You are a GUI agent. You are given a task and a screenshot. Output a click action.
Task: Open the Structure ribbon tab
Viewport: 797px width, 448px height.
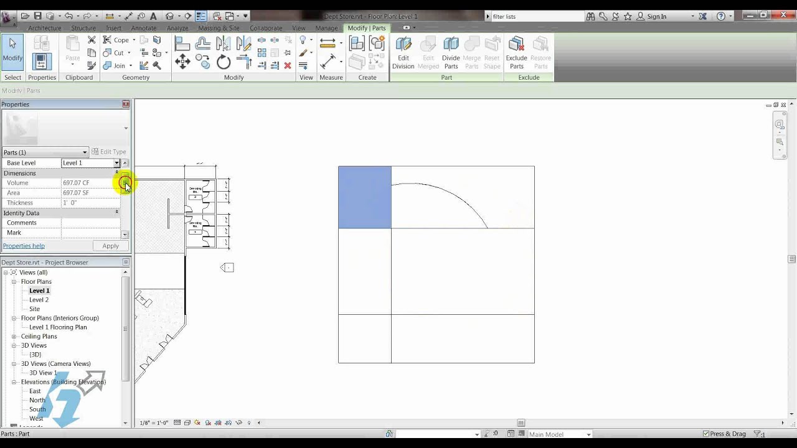pyautogui.click(x=83, y=28)
